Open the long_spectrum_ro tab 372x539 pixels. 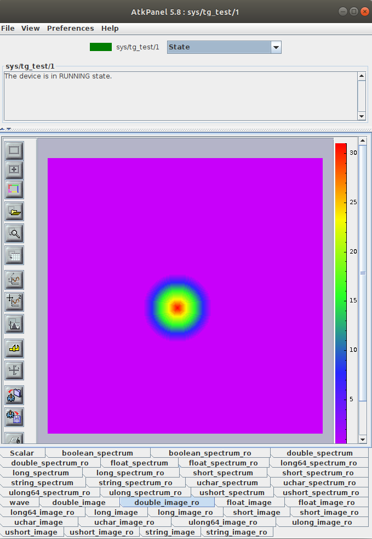click(x=130, y=473)
